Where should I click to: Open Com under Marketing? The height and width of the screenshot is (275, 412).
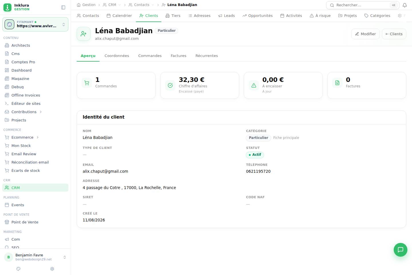(x=35, y=239)
